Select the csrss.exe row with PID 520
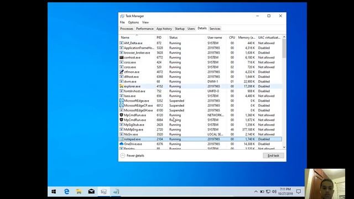354x199 pixels. [x=200, y=67]
